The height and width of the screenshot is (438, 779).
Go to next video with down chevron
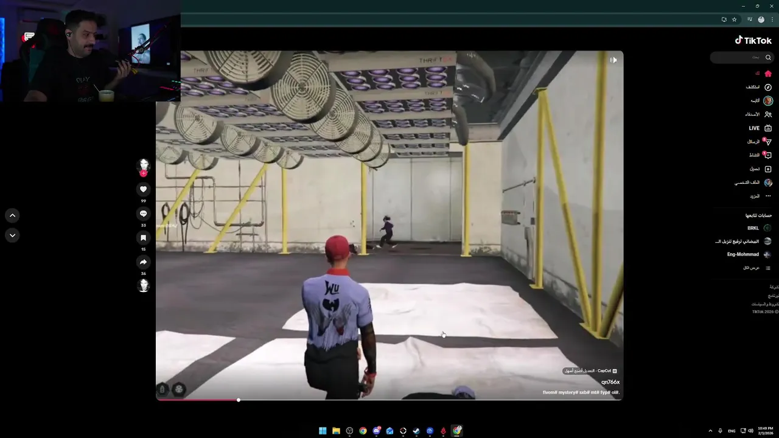click(12, 235)
